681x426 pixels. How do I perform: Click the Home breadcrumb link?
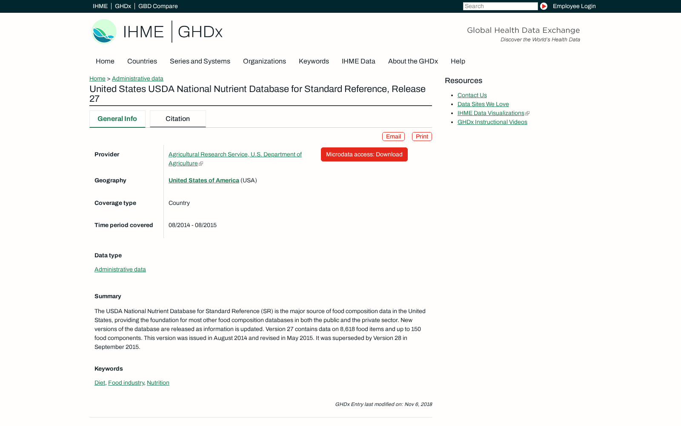pos(97,78)
